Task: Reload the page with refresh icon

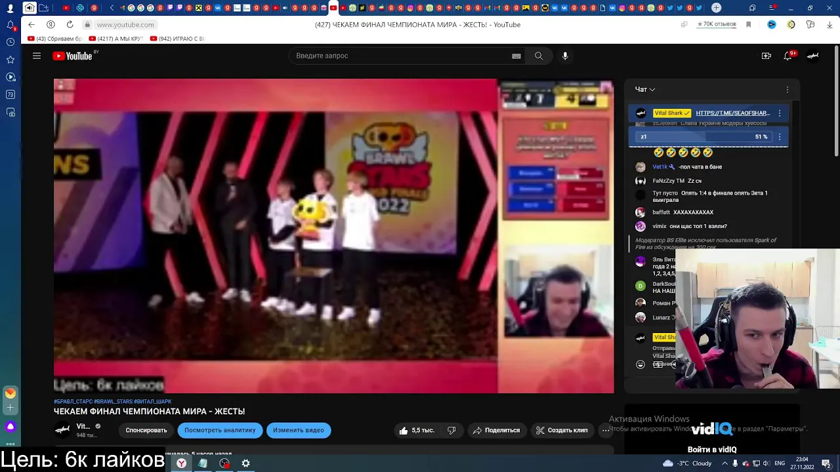Action: coord(70,24)
